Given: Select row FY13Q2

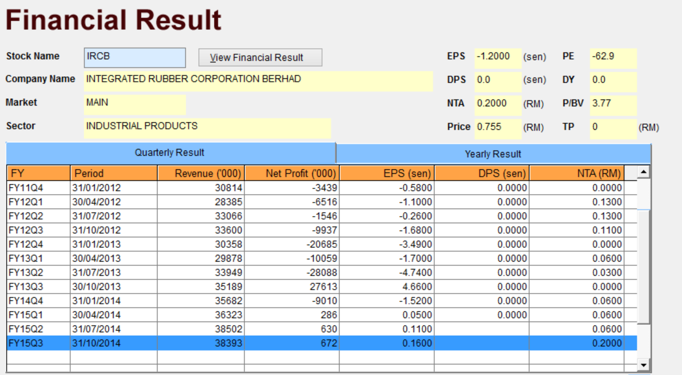Looking at the screenshot, I should tap(322, 272).
